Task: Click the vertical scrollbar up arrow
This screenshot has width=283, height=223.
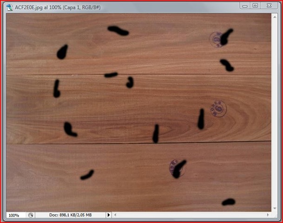Action: [x=275, y=17]
